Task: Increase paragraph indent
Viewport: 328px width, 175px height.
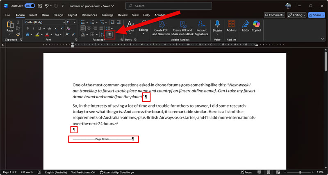Action: pyautogui.click(x=119, y=22)
